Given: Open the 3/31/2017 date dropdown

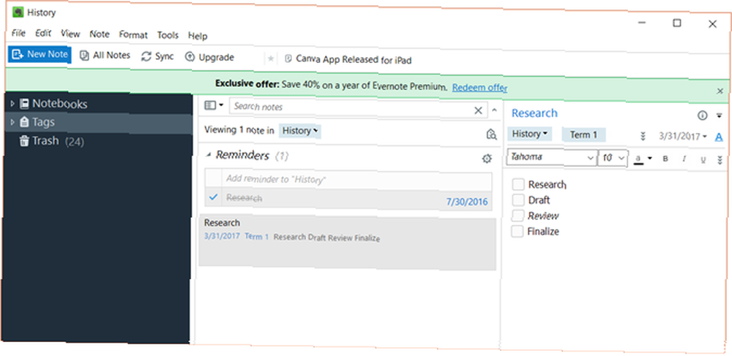Looking at the screenshot, I should click(x=682, y=136).
